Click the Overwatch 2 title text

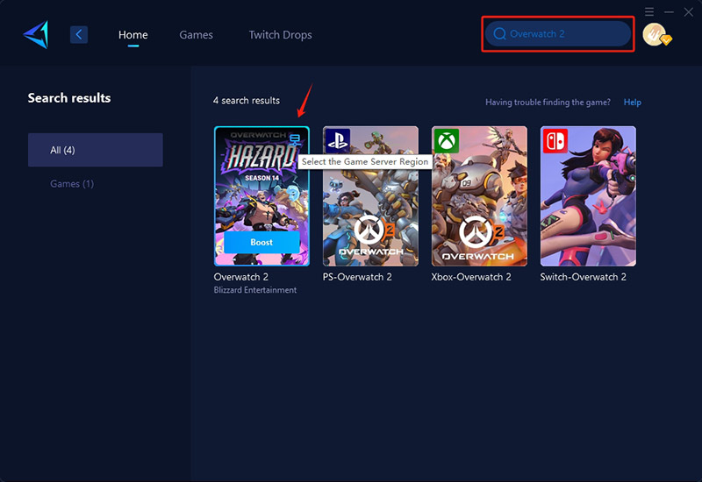pyautogui.click(x=240, y=277)
